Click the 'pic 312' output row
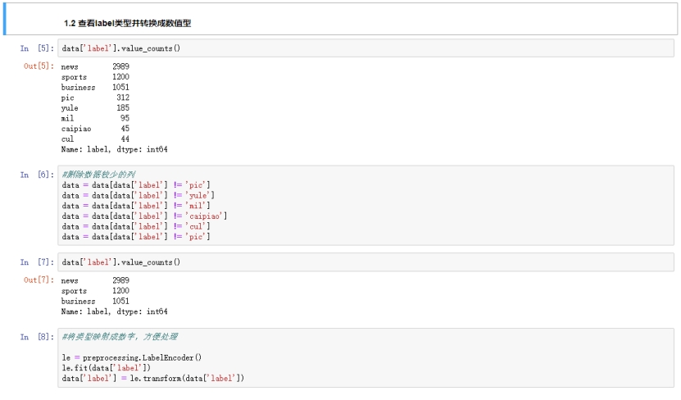Viewport: 681px width, 400px height. 95,98
